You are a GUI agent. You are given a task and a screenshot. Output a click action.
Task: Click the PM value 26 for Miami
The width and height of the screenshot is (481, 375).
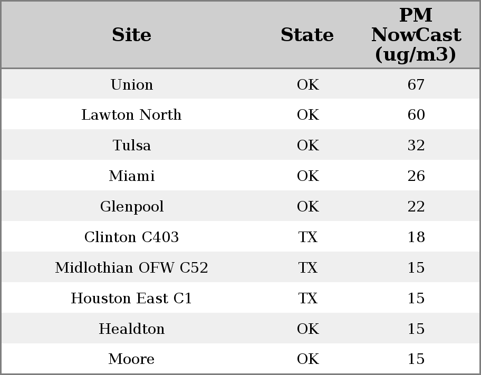(416, 176)
